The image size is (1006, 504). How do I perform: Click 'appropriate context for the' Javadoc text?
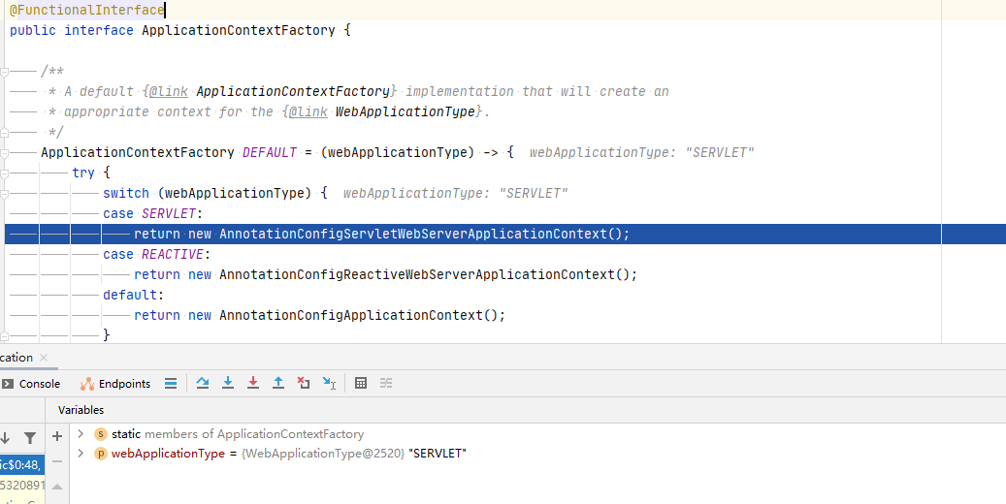(x=169, y=111)
